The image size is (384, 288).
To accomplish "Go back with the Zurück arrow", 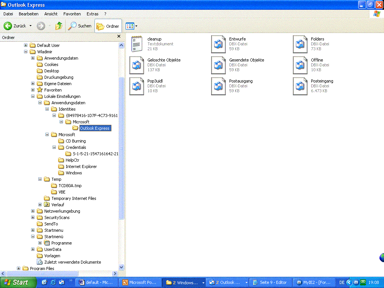I will 15,26.
